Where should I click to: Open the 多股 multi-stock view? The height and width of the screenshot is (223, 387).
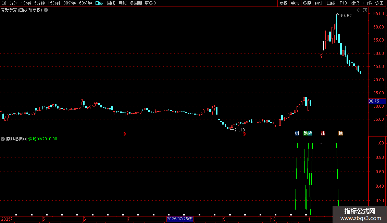tap(307, 3)
